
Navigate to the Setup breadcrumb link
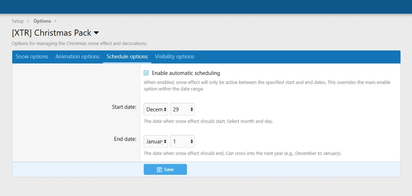click(x=18, y=21)
